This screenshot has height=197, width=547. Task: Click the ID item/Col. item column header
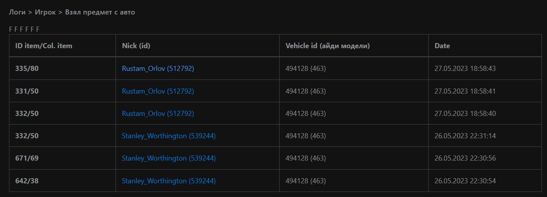pos(43,46)
